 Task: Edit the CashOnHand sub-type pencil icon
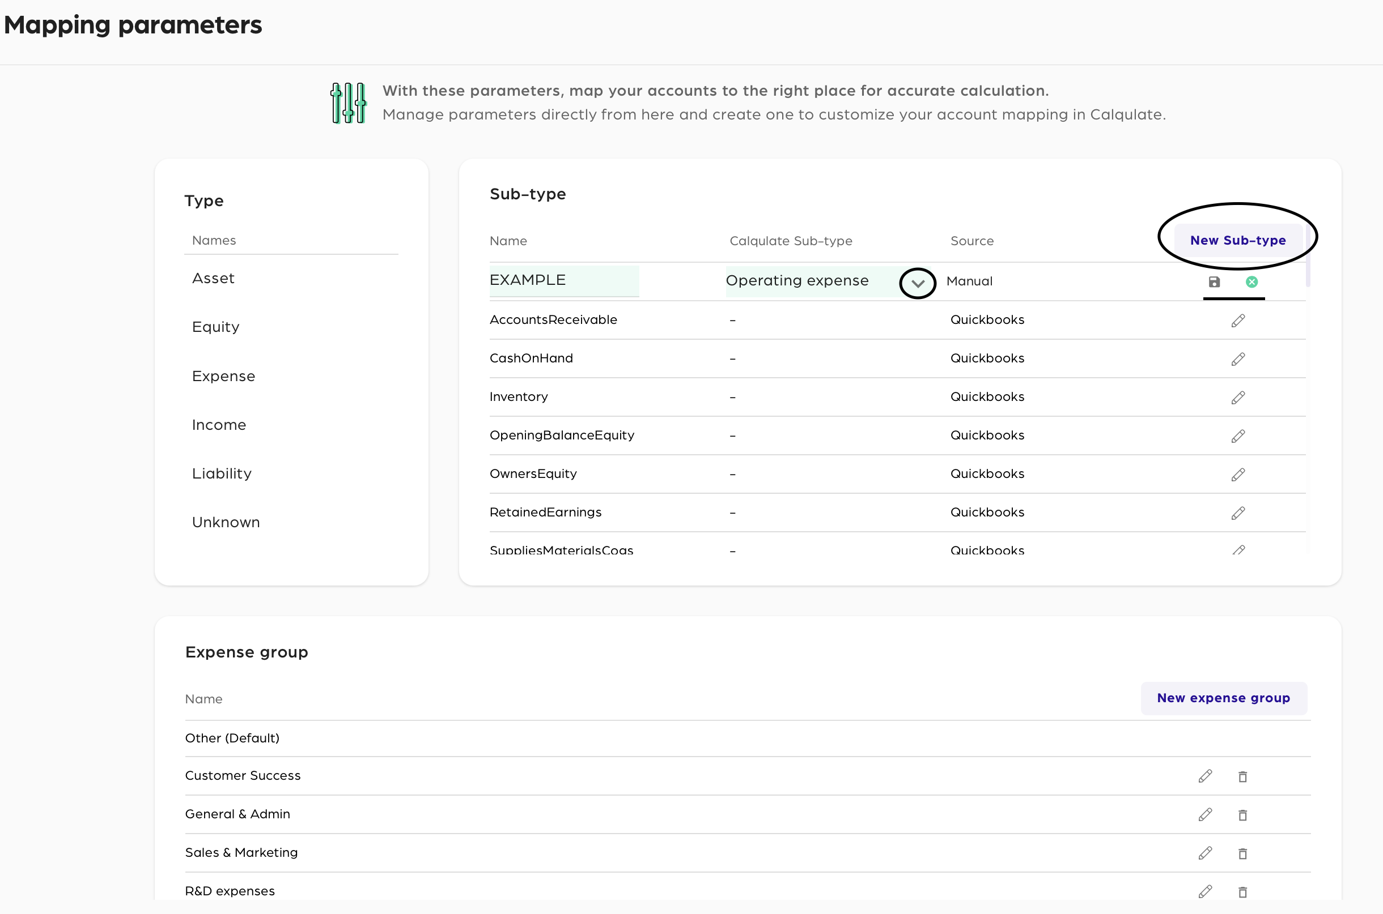point(1238,359)
